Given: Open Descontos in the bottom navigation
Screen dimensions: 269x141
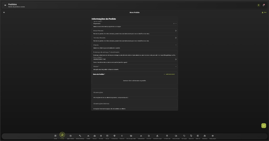Looking at the screenshot, I should point(191,137).
